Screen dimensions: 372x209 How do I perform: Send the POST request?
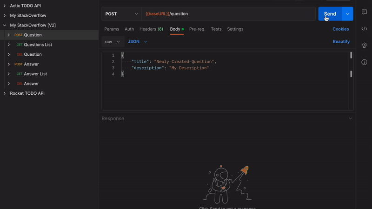(330, 14)
